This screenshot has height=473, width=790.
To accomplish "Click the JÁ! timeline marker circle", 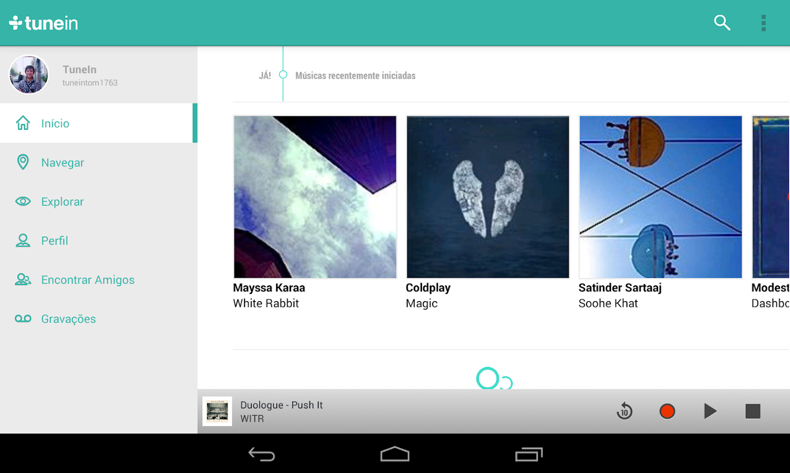I will coord(283,75).
